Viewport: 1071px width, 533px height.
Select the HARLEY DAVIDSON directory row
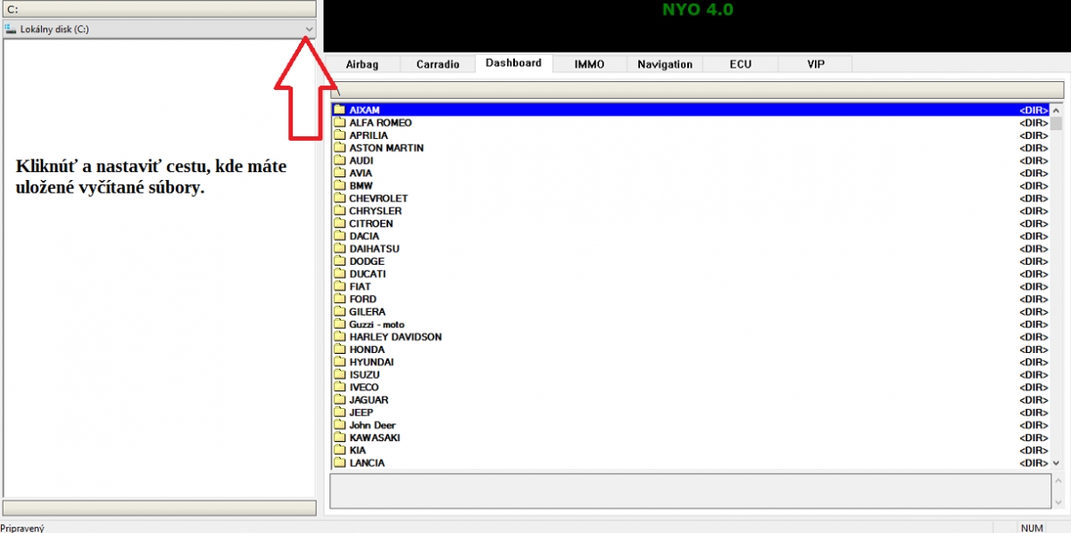click(395, 337)
